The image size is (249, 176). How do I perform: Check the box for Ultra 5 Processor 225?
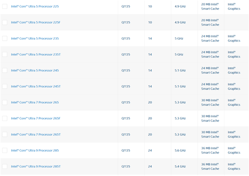coord(5,7)
